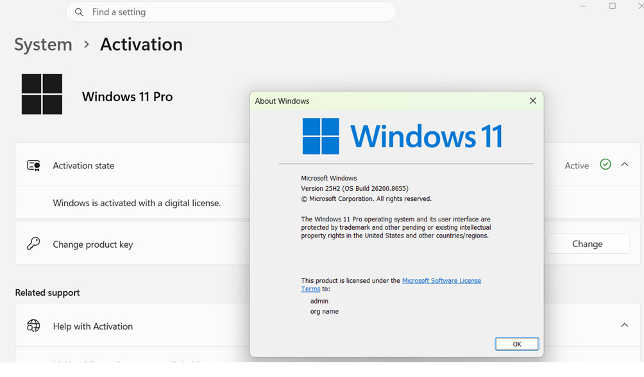Viewport: 644px width, 377px height.
Task: Click the key icon for product key
Action: tap(33, 243)
